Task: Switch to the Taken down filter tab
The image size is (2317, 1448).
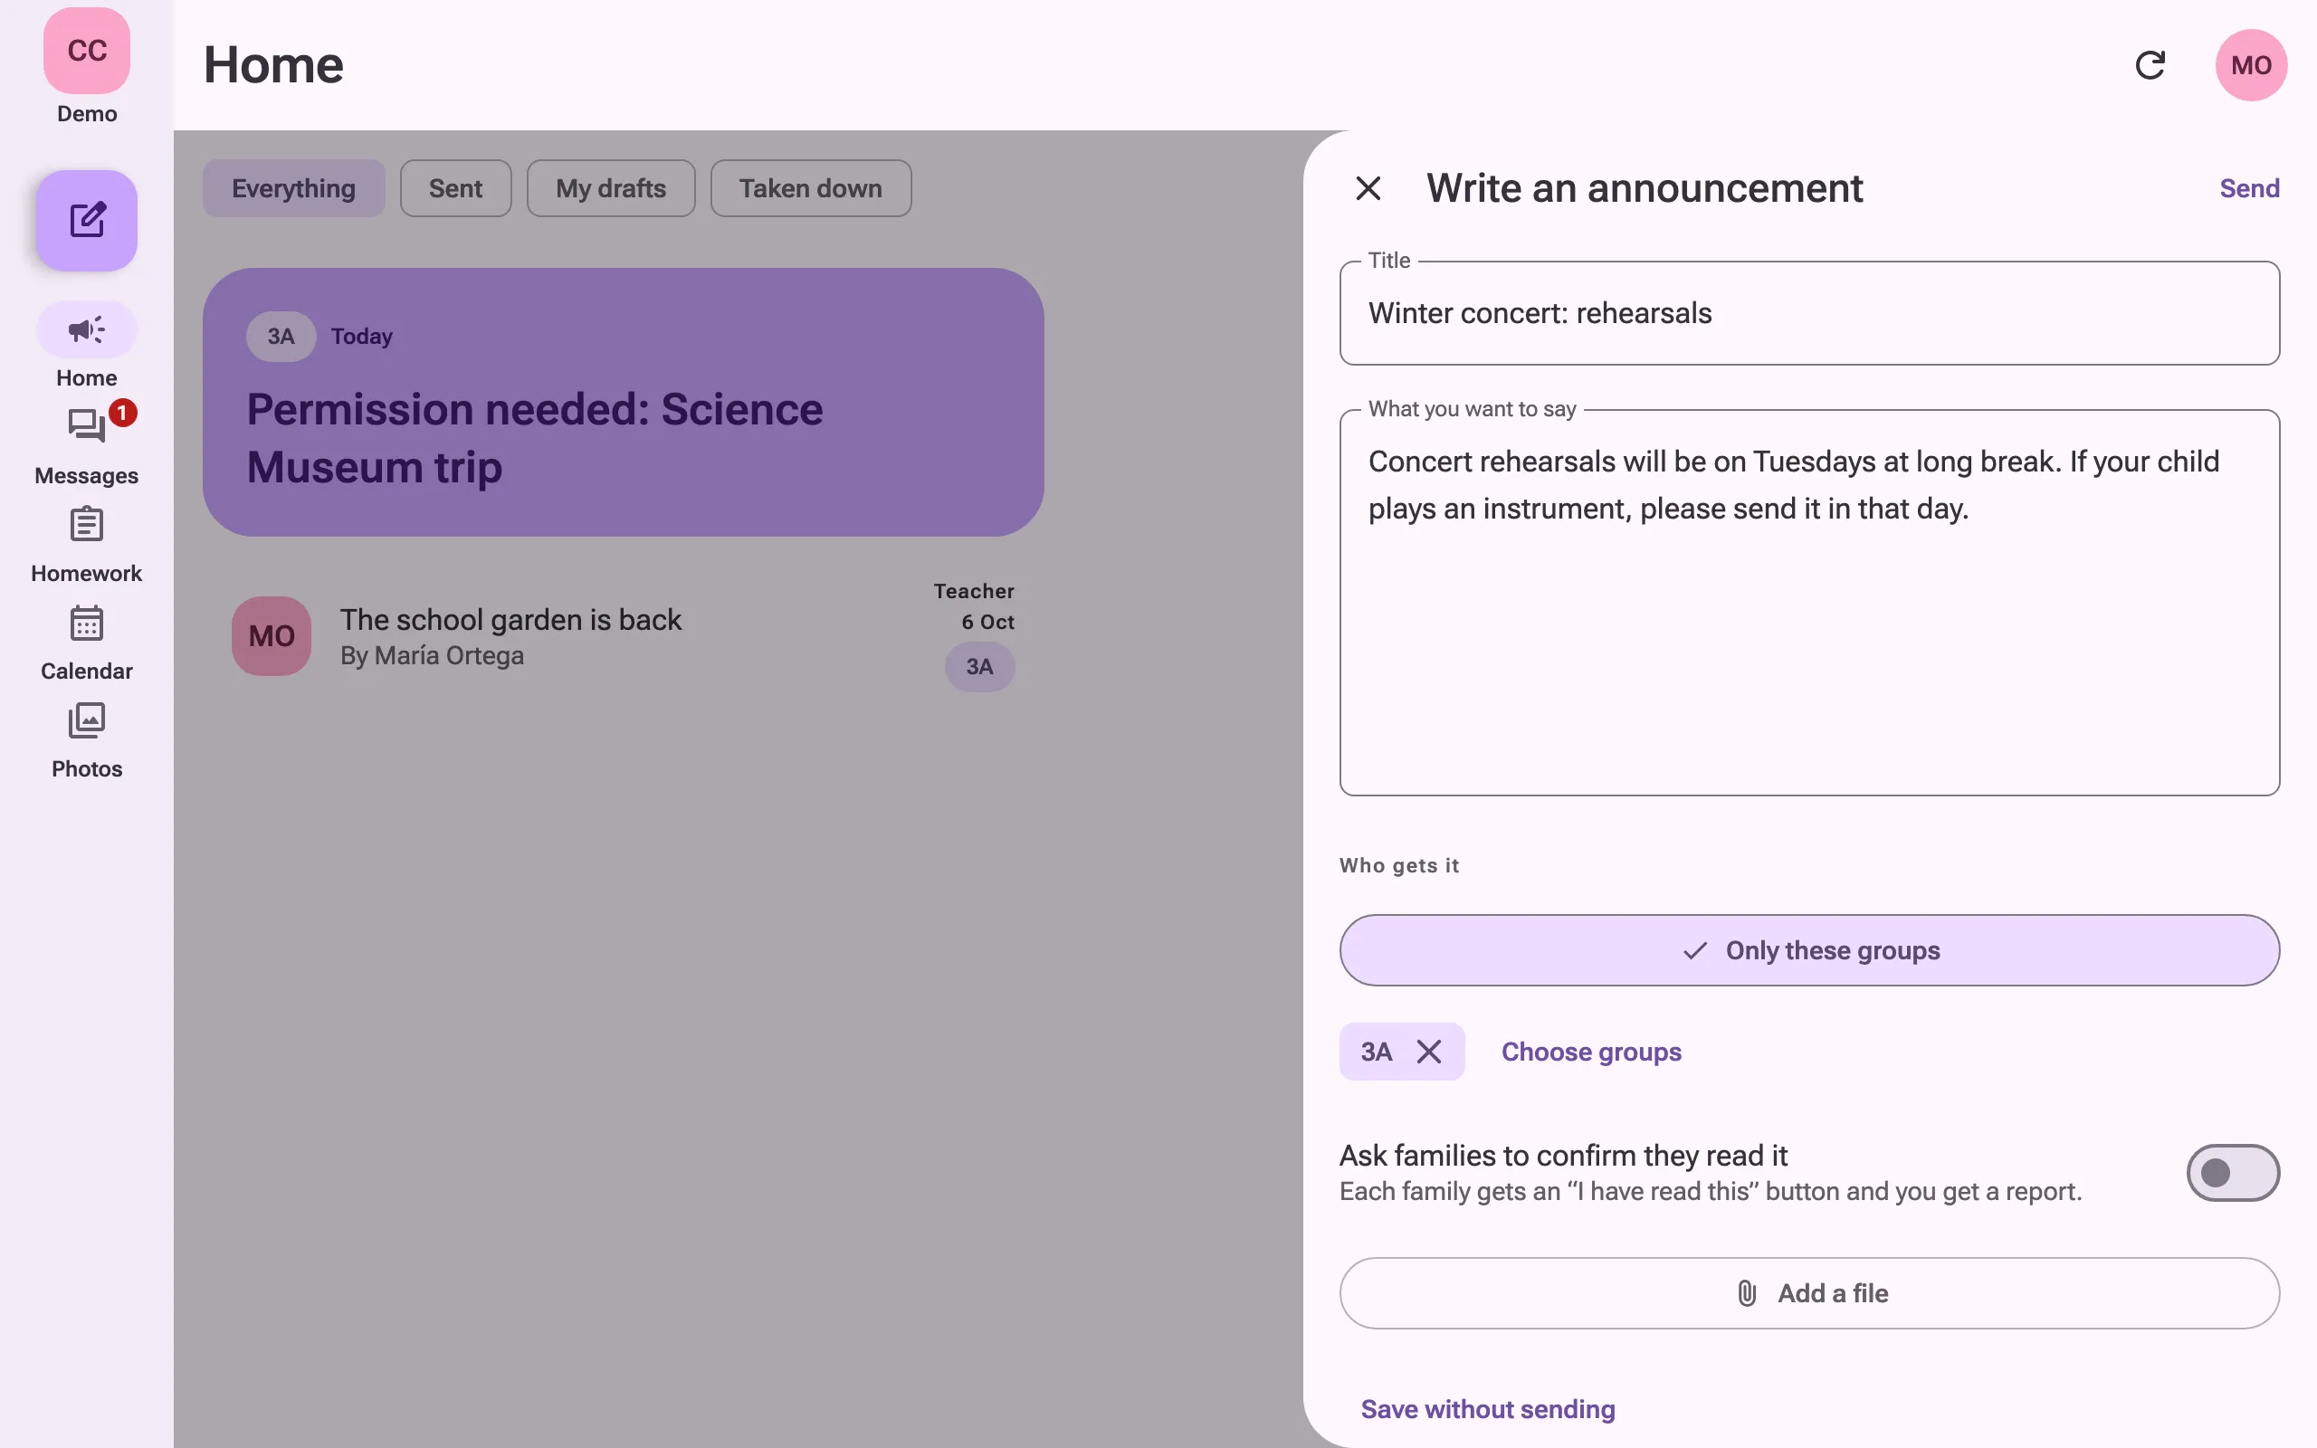Action: 810,188
